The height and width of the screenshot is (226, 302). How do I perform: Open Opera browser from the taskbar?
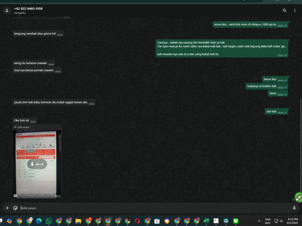(x=137, y=221)
